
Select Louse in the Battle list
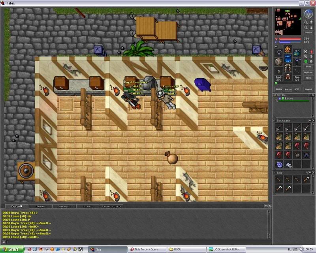tap(292, 99)
